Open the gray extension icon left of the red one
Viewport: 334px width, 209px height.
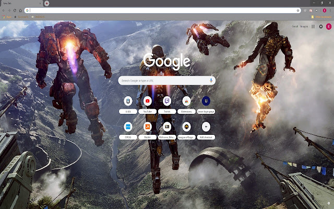305,10
